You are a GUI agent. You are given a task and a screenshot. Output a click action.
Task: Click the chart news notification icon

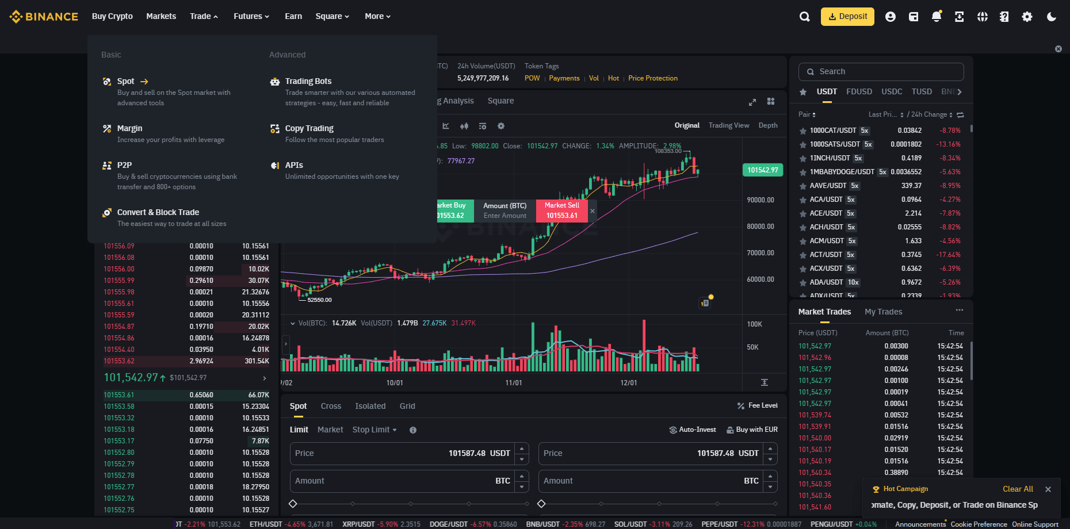click(x=705, y=302)
